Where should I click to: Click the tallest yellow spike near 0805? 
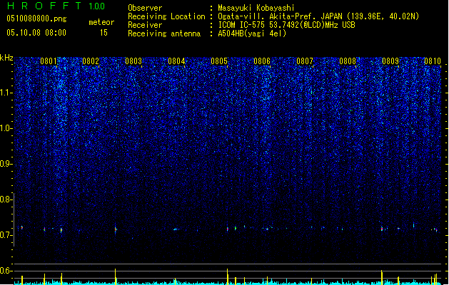tap(228, 276)
